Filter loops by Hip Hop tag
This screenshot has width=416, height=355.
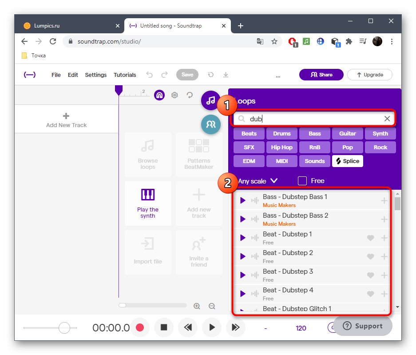282,148
